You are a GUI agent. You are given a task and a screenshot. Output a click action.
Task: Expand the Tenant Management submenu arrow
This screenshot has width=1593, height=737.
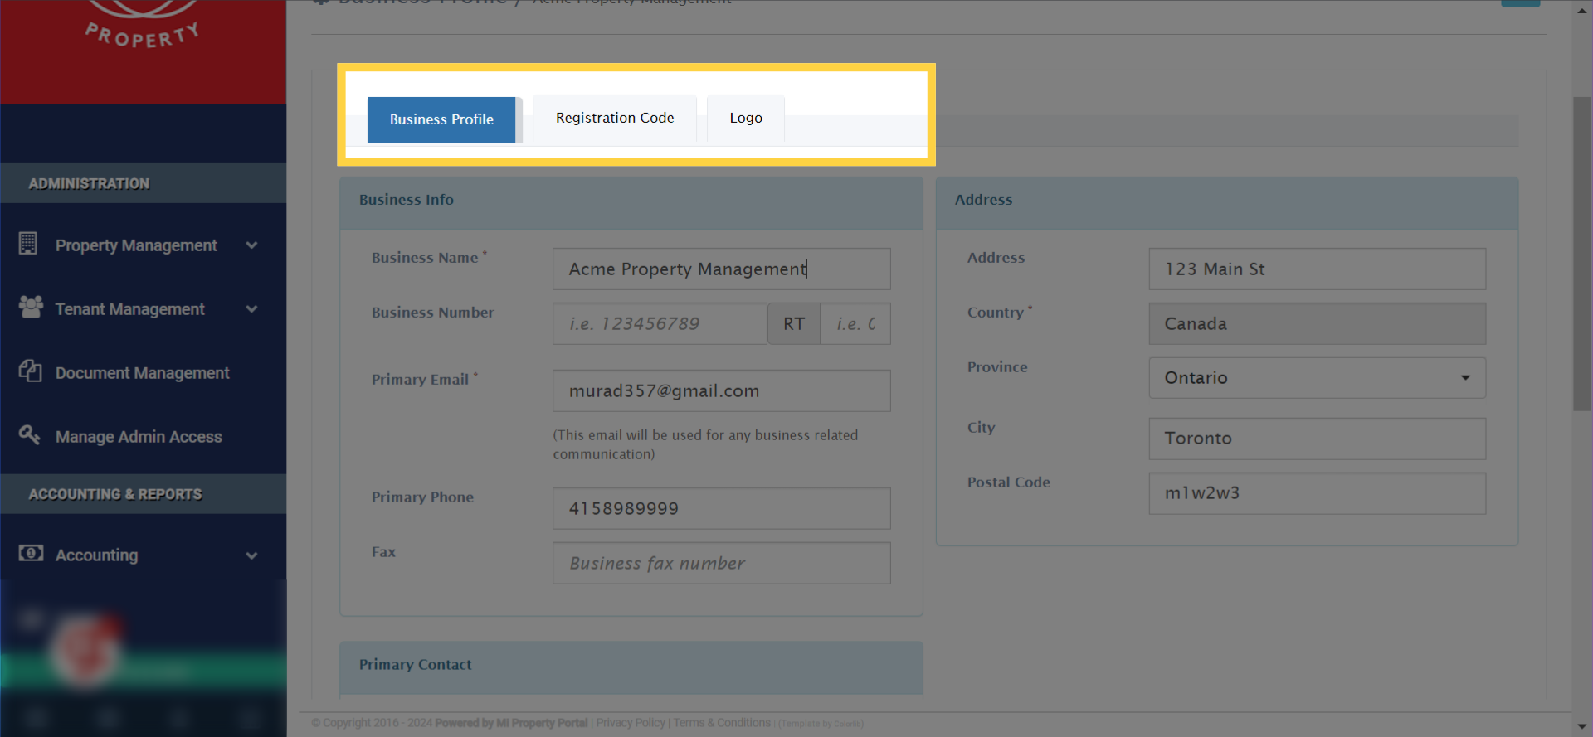(x=251, y=309)
